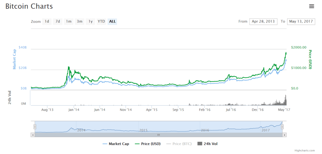Image resolution: width=322 pixels, height=154 pixels.
Task: Click the Feb '16 axis label
Action: click(x=205, y=110)
